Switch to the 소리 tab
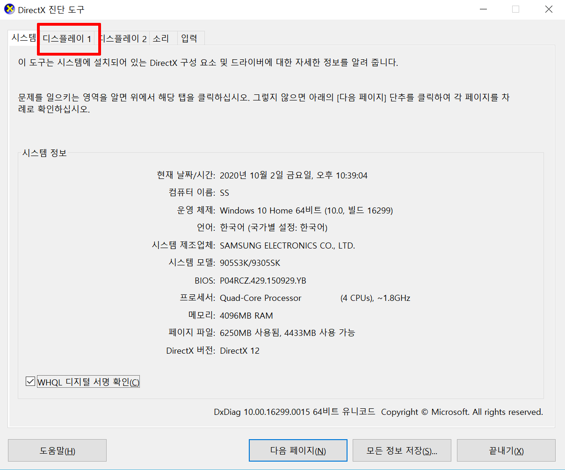 click(x=161, y=39)
